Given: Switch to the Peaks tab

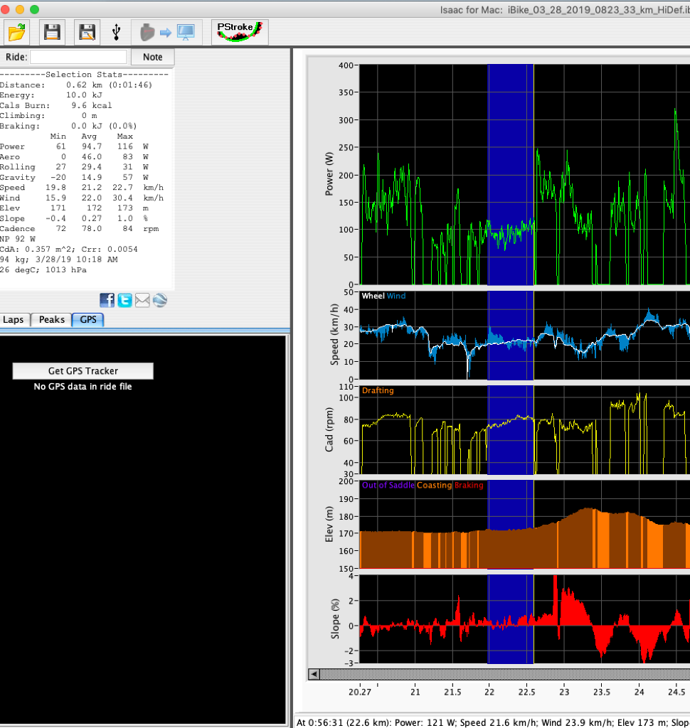Looking at the screenshot, I should point(51,320).
